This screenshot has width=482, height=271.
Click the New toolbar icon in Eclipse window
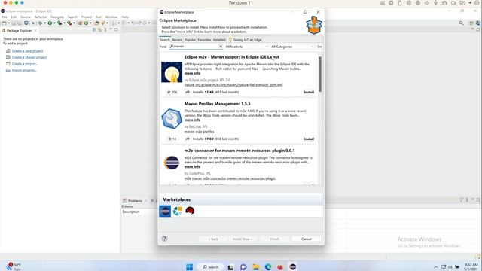point(5,23)
